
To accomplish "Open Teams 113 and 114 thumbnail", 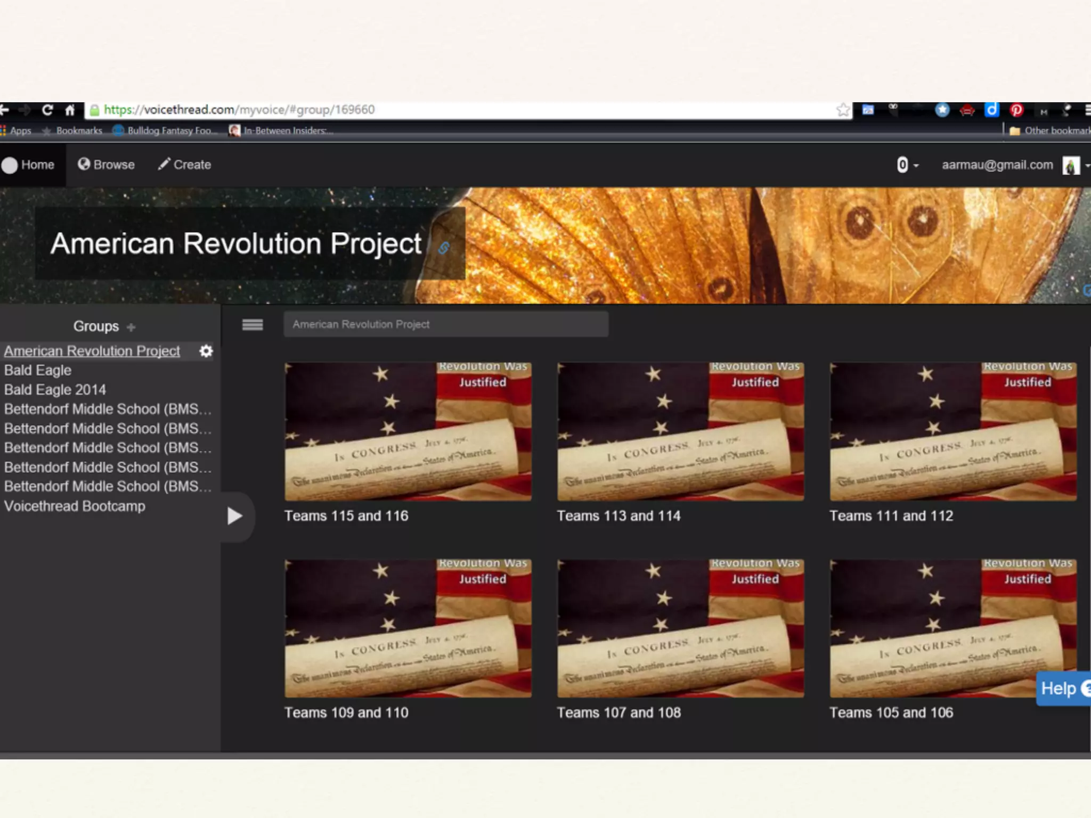I will pyautogui.click(x=680, y=432).
